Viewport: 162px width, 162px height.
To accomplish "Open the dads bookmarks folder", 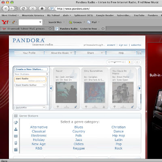I will (x=67, y=15).
